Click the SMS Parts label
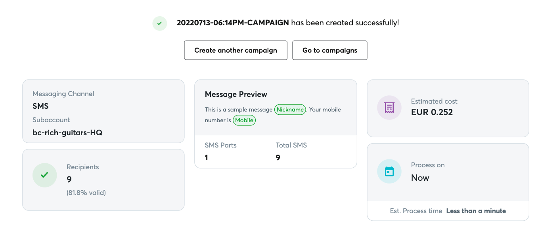Screen dimensions: 540x246 click(220, 145)
